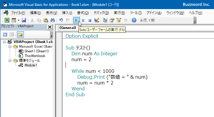Open the ヘルプ(H) menu
Viewport: 214px width, 117px height.
[195, 13]
